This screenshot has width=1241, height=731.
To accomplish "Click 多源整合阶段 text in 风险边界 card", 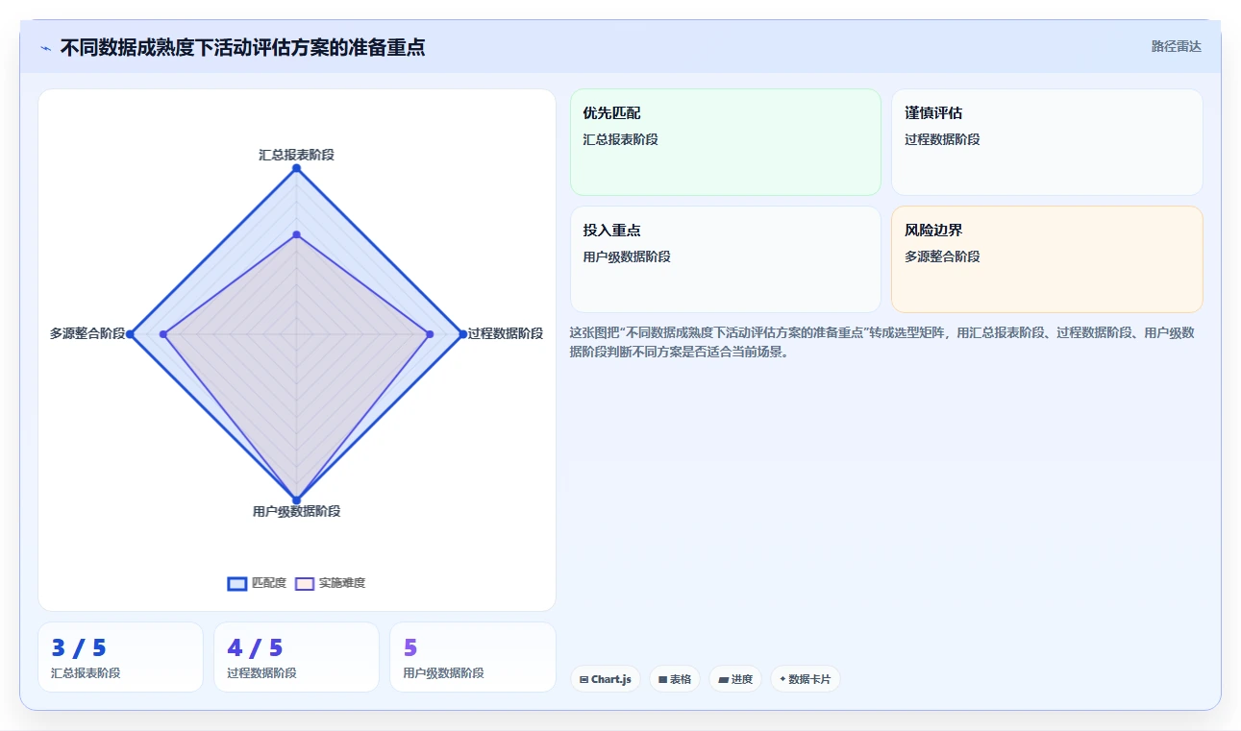I will coord(942,256).
